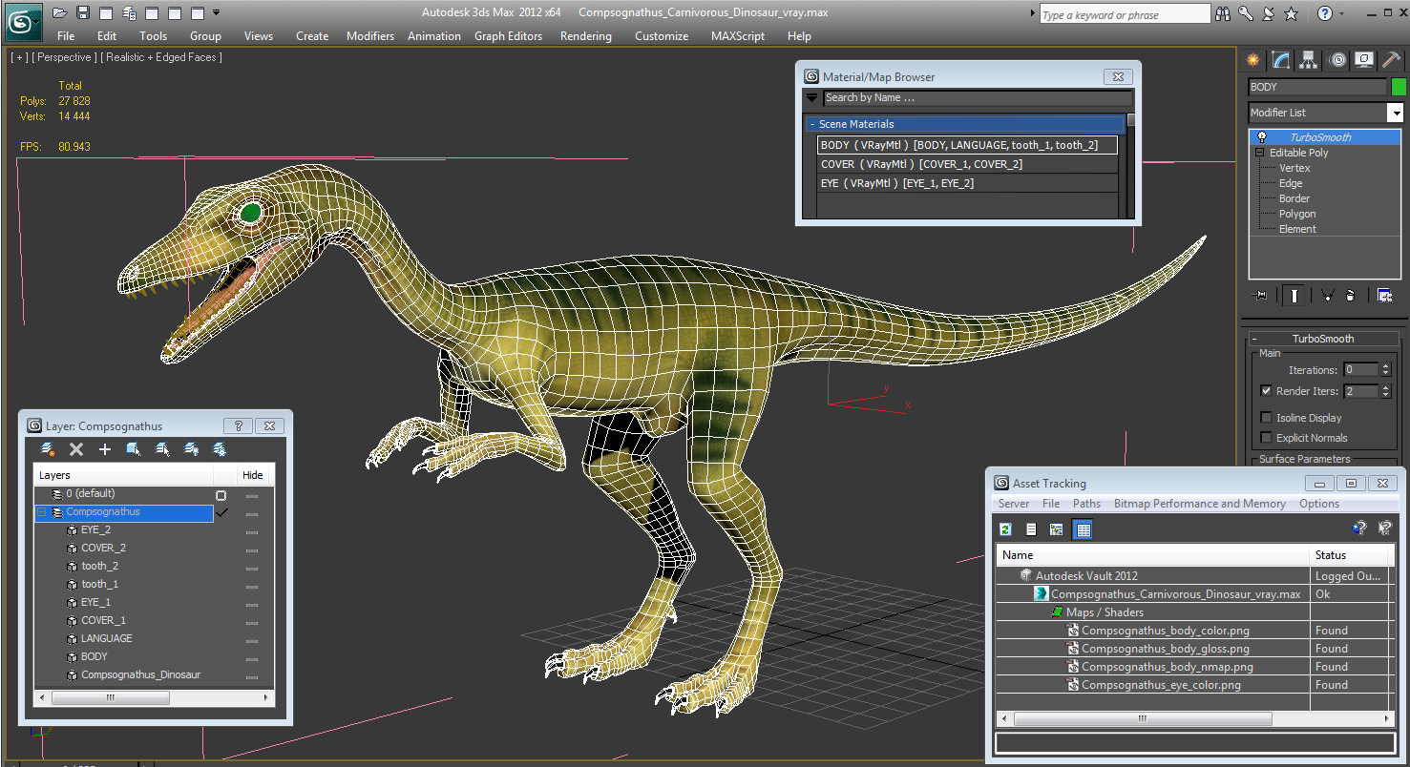
Task: Select the Polygon sub-object level
Action: point(1297,214)
